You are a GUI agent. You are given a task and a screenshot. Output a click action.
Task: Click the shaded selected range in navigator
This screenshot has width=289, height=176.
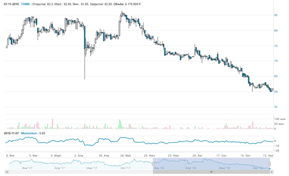211,164
